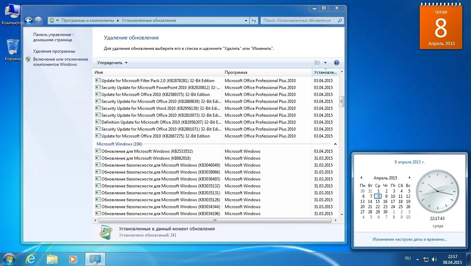Click the change view icon on the toolbar
The height and width of the screenshot is (266, 471).
[x=317, y=62]
